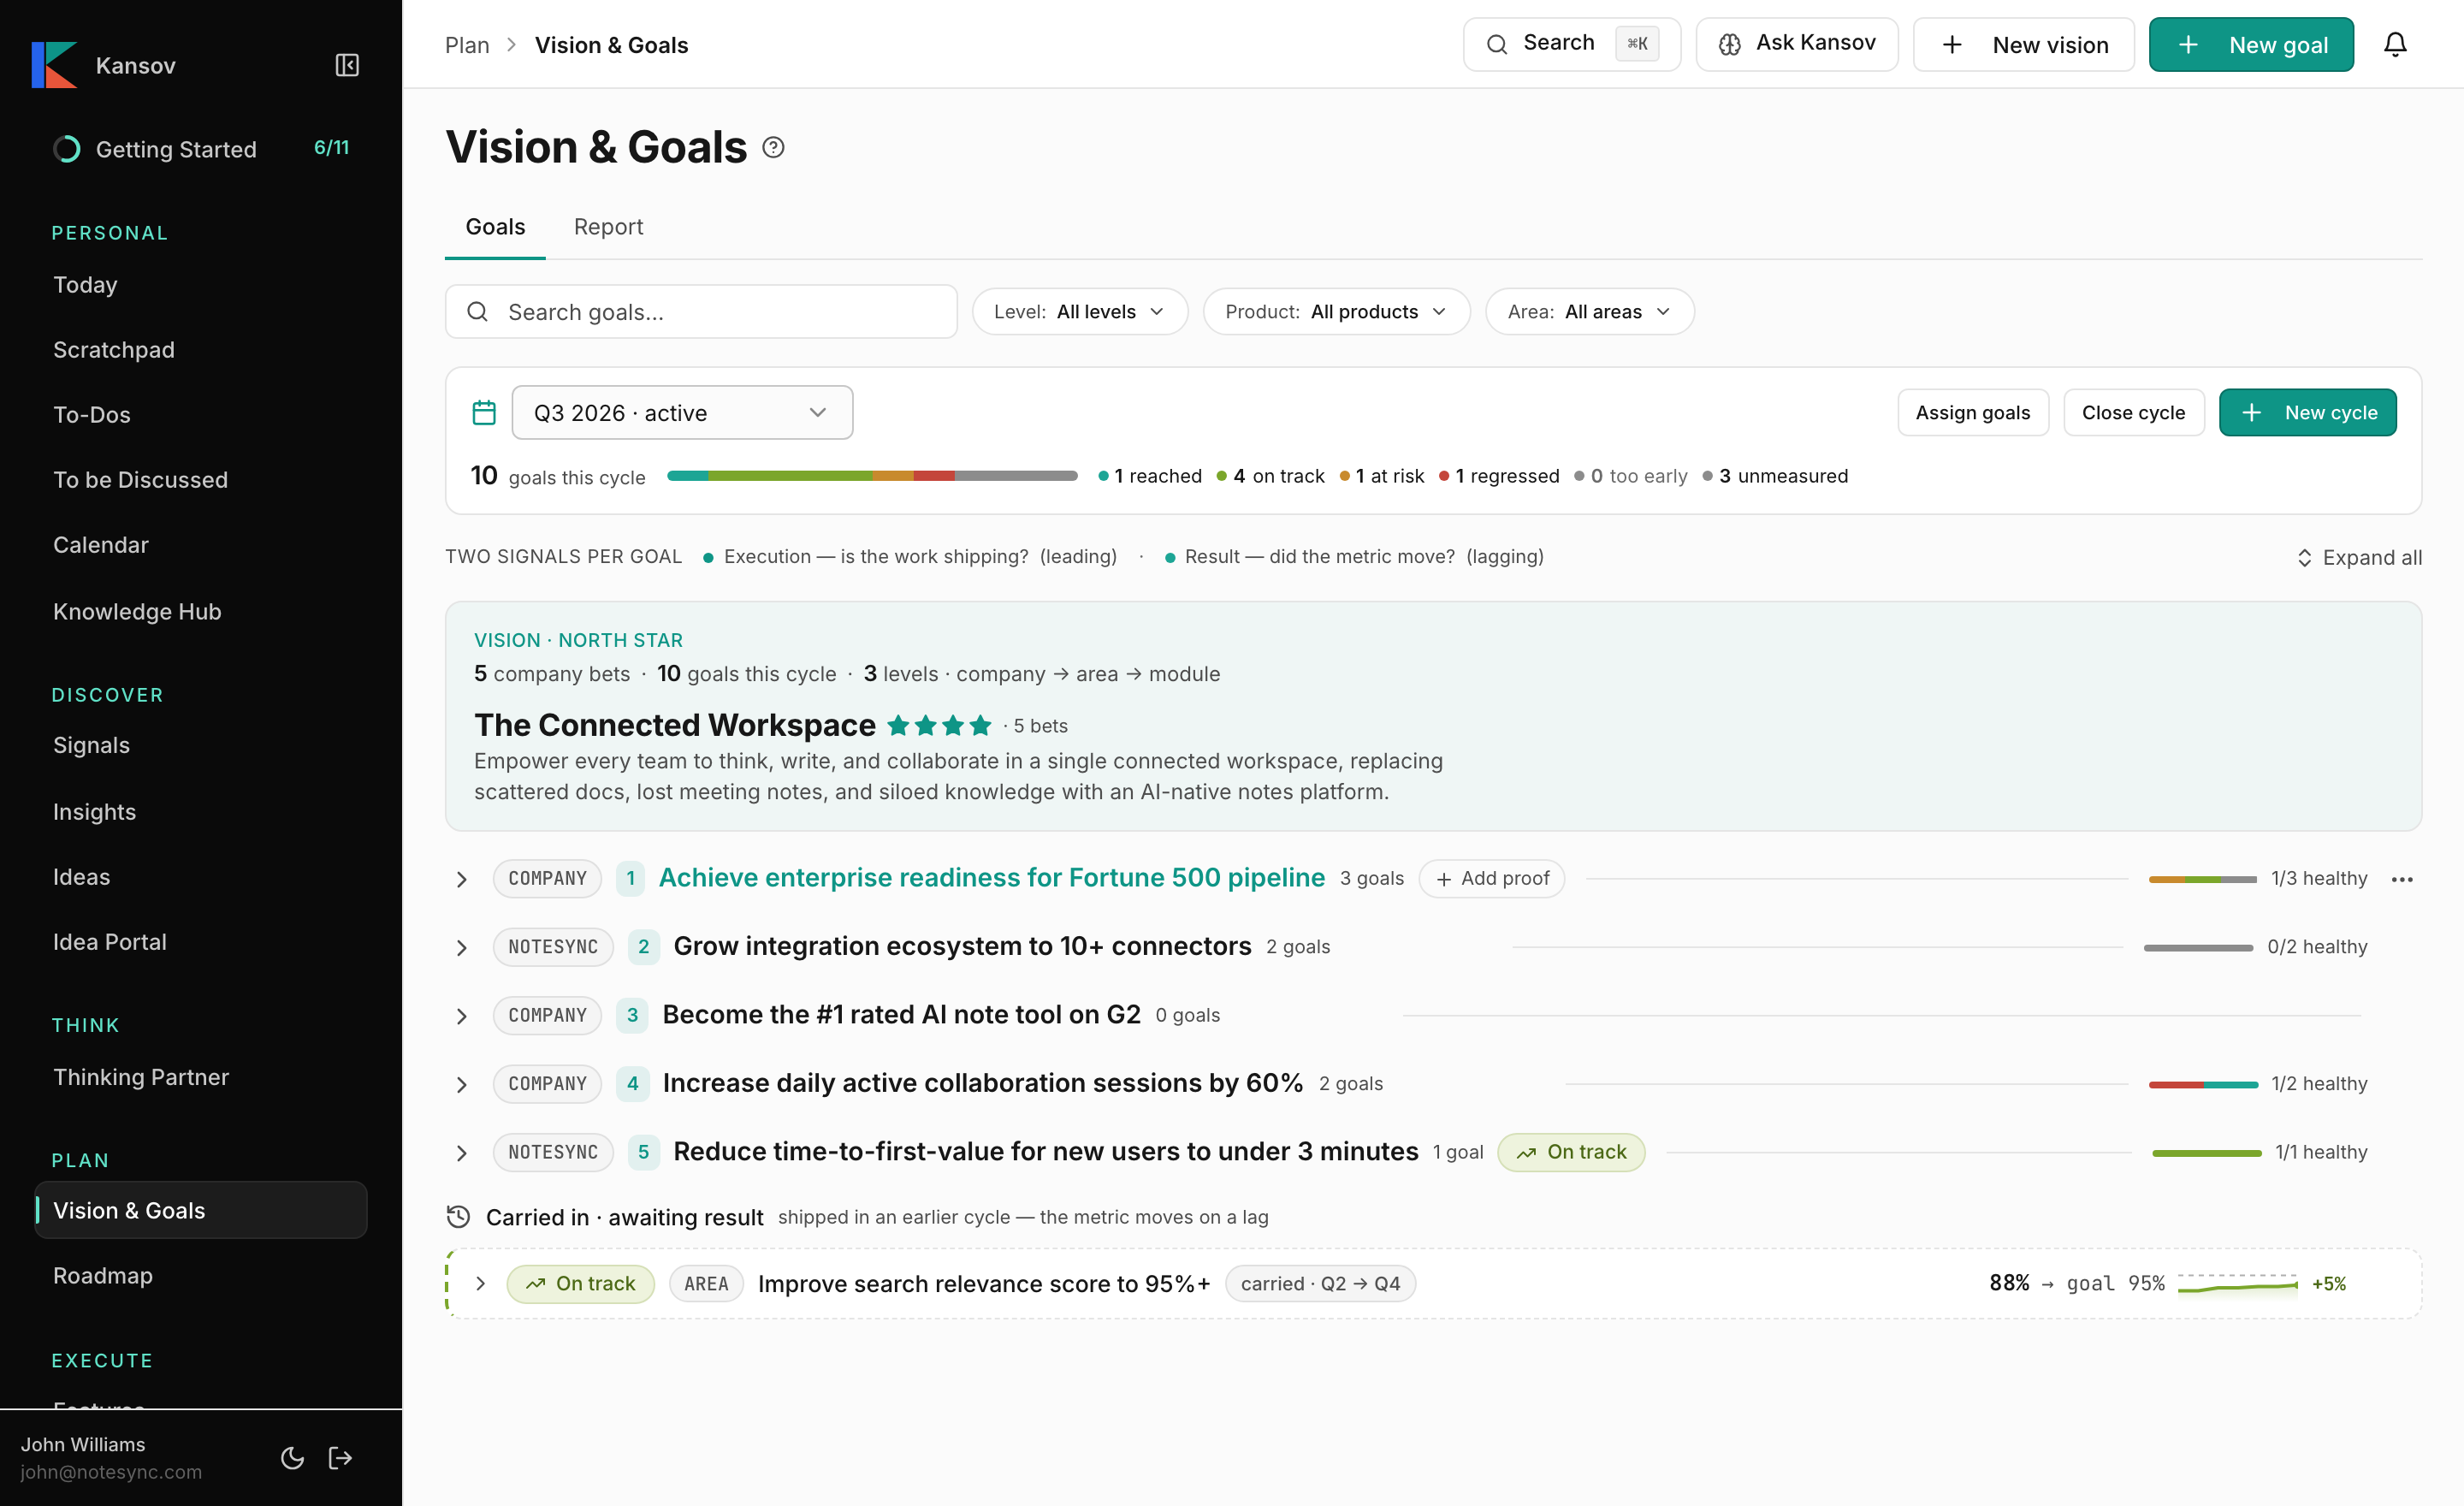Click the Getting Started progress ring
2464x1506 pixels.
click(x=67, y=149)
